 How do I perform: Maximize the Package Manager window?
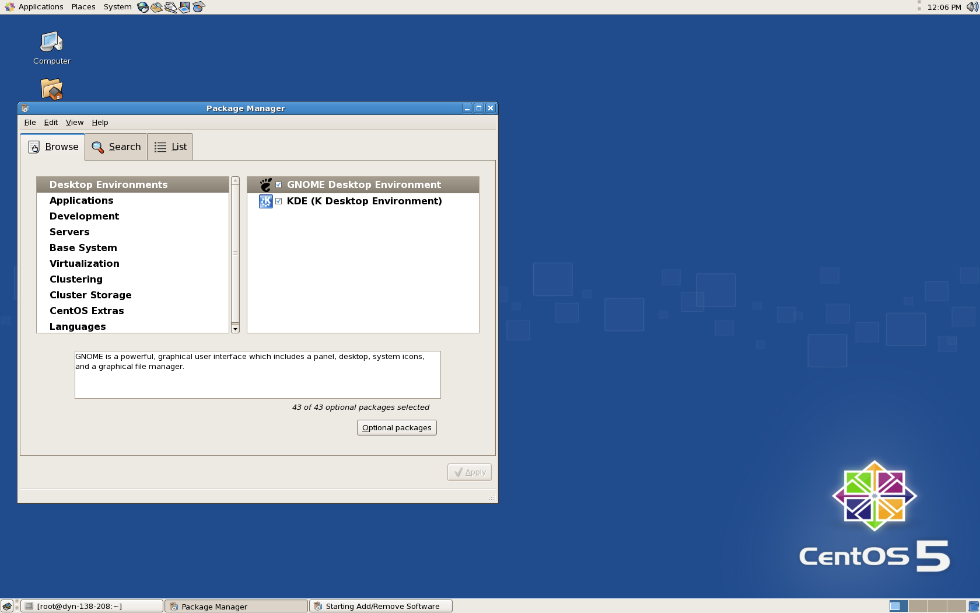click(479, 108)
